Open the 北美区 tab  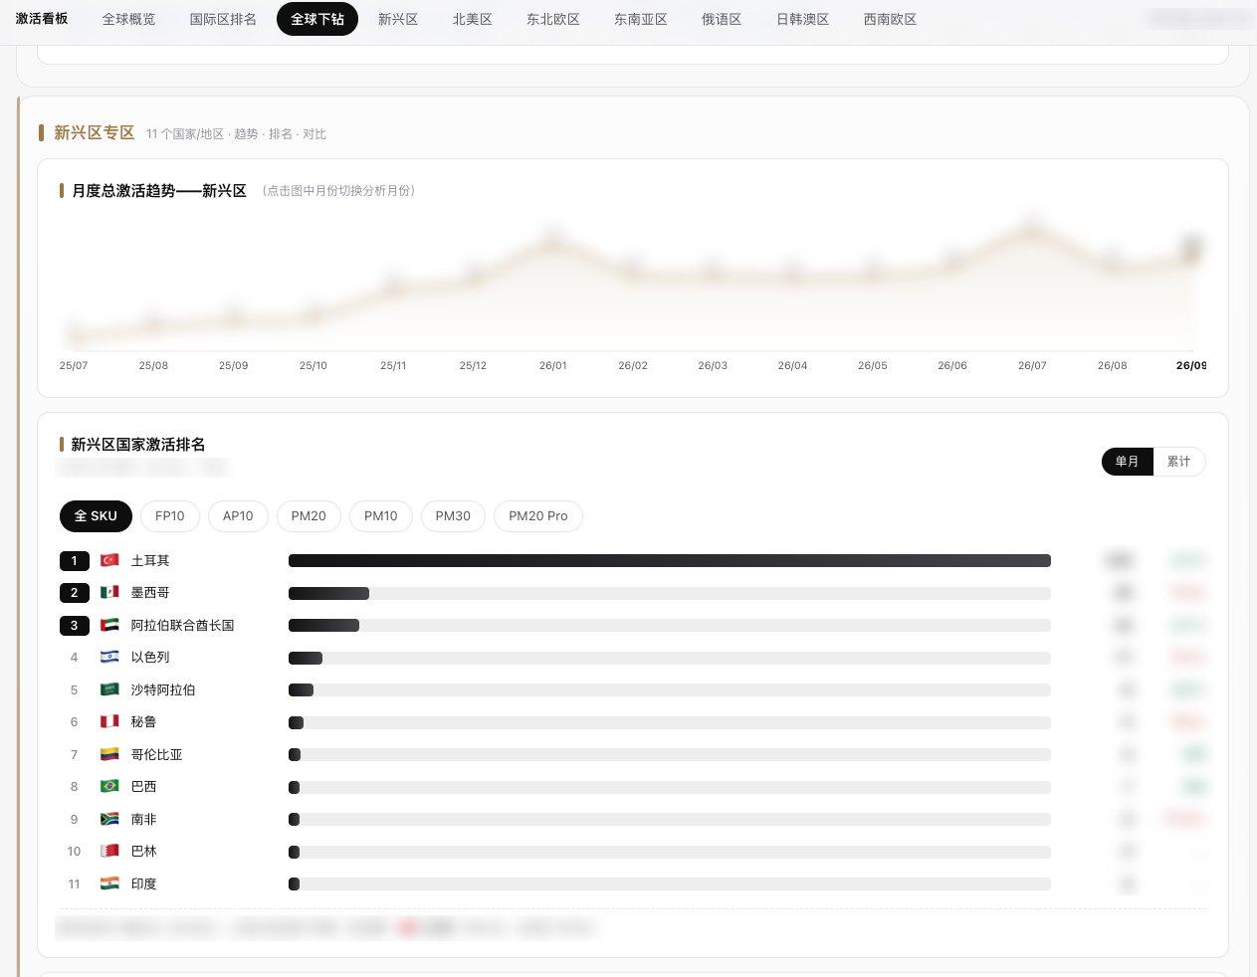pyautogui.click(x=473, y=19)
